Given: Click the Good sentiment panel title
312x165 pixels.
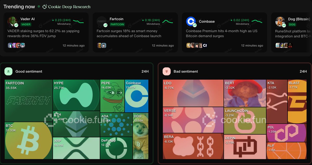Looking at the screenshot, I should click(29, 71).
